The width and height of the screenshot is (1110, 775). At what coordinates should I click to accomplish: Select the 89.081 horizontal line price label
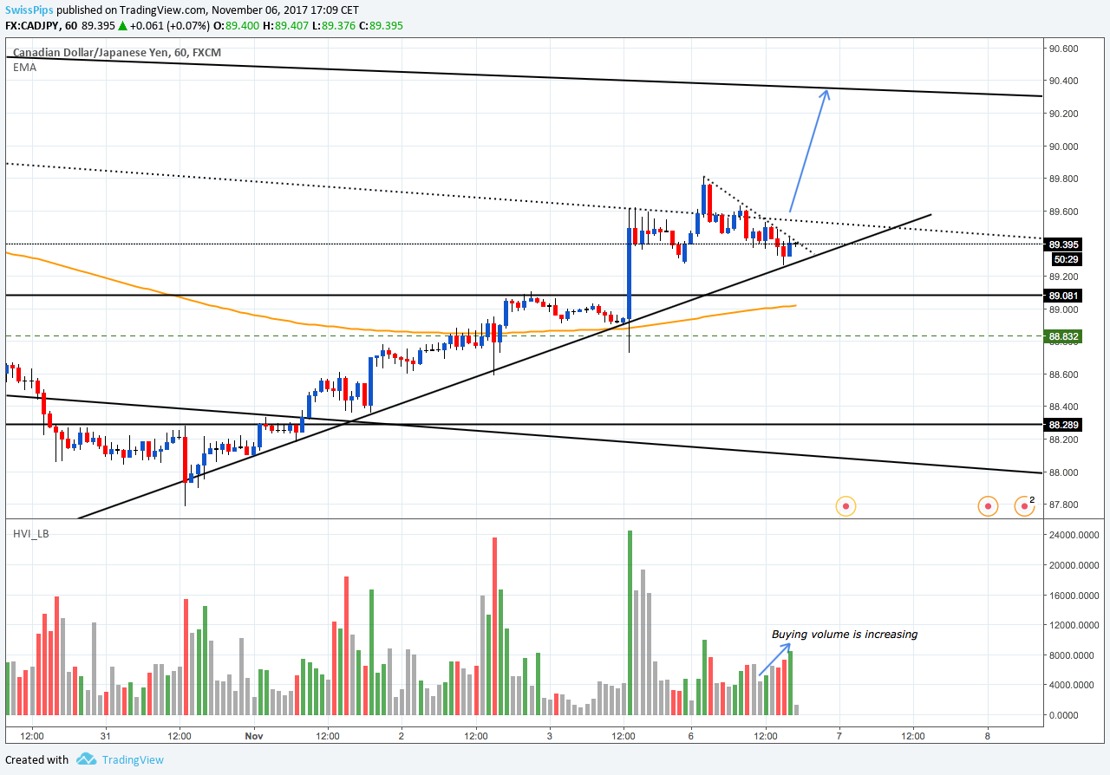pyautogui.click(x=1063, y=296)
